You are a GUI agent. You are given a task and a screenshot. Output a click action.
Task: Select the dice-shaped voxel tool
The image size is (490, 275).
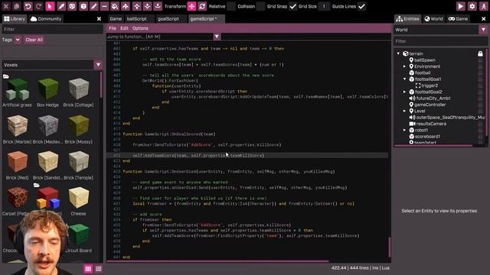[x=72, y=6]
